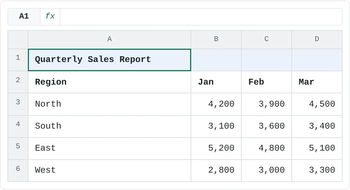Select the South cell

click(x=110, y=127)
